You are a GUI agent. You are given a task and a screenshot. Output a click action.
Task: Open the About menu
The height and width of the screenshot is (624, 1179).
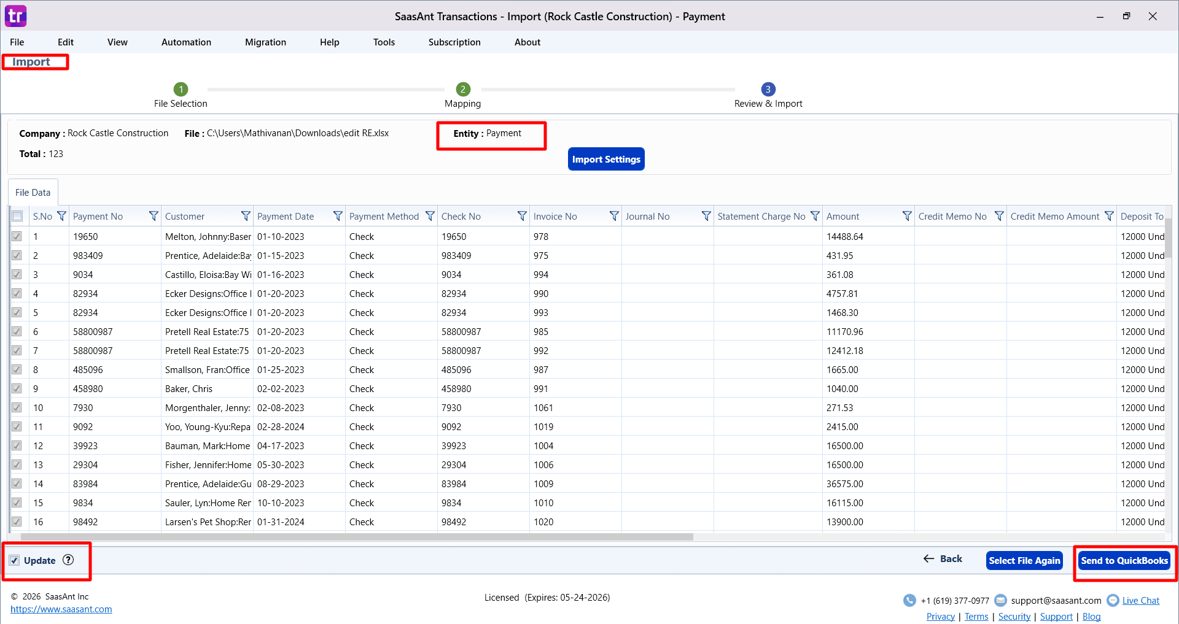[527, 42]
